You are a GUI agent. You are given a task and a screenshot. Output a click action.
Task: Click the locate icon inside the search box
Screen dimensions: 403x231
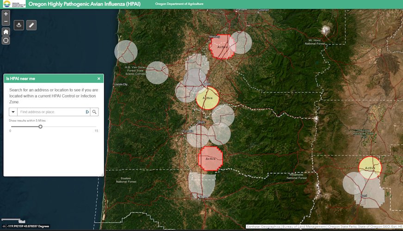[87, 112]
